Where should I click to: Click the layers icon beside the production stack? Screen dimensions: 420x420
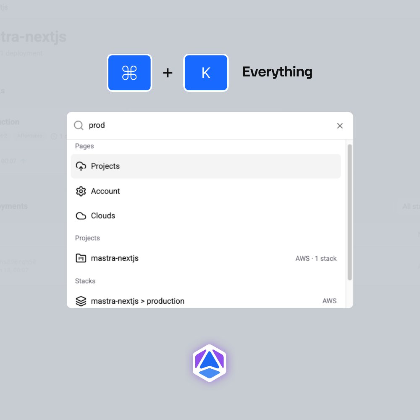tap(81, 301)
